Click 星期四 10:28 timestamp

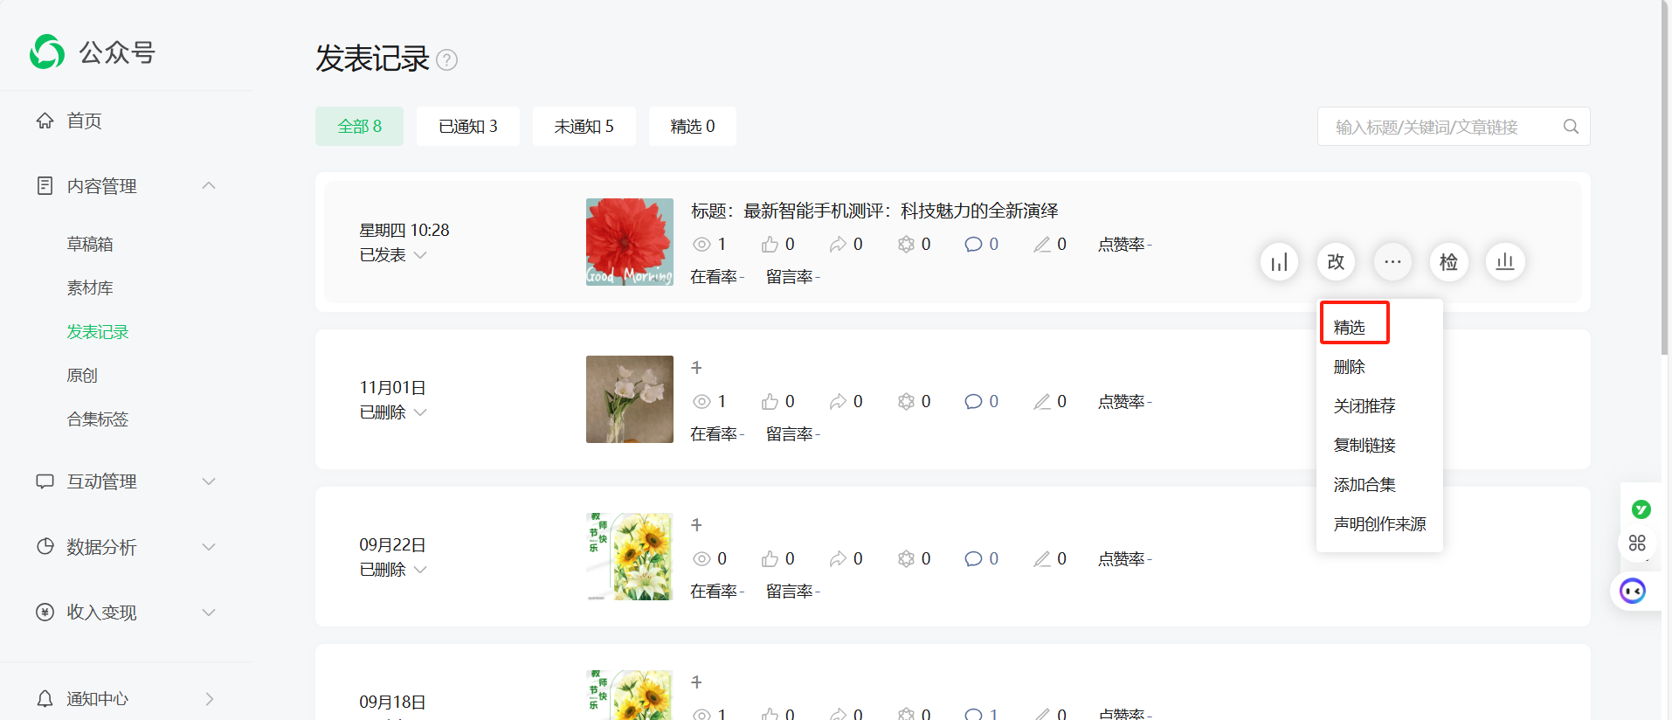pos(404,230)
